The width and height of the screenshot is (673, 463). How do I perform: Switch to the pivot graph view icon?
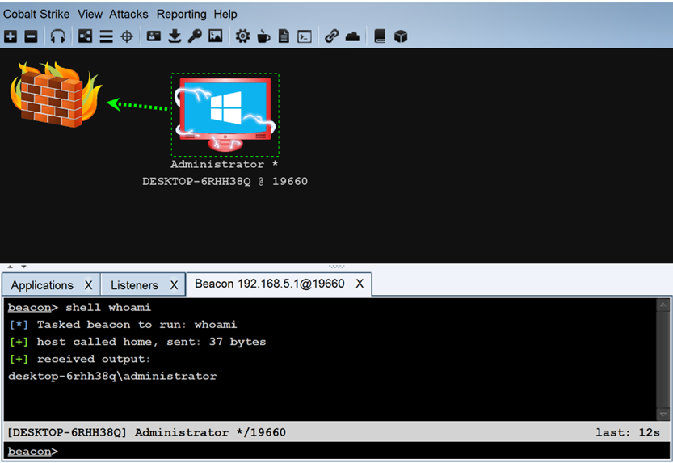click(85, 36)
